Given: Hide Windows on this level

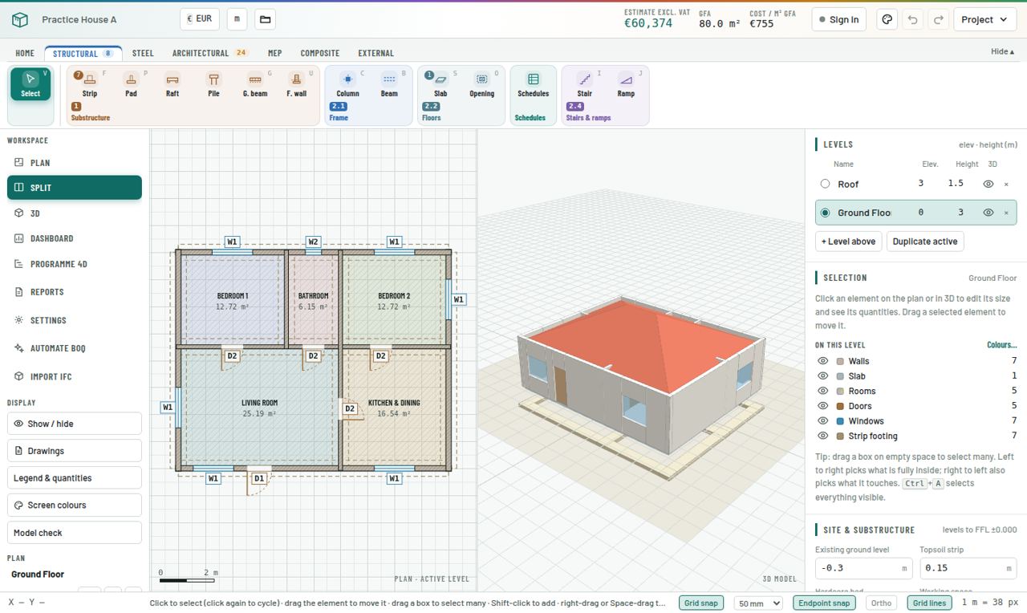Looking at the screenshot, I should [822, 420].
